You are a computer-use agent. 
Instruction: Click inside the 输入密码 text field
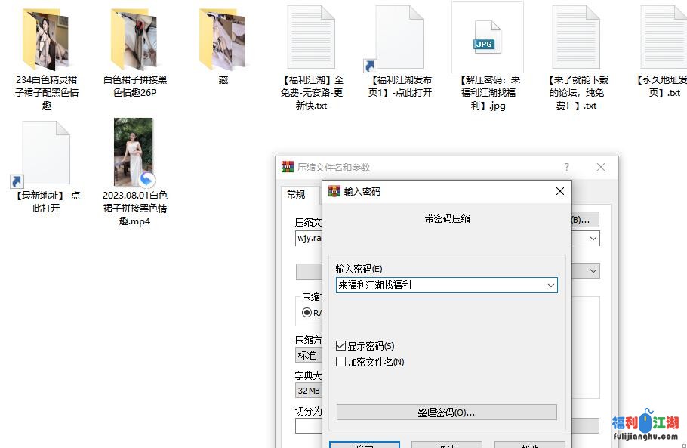[440, 286]
